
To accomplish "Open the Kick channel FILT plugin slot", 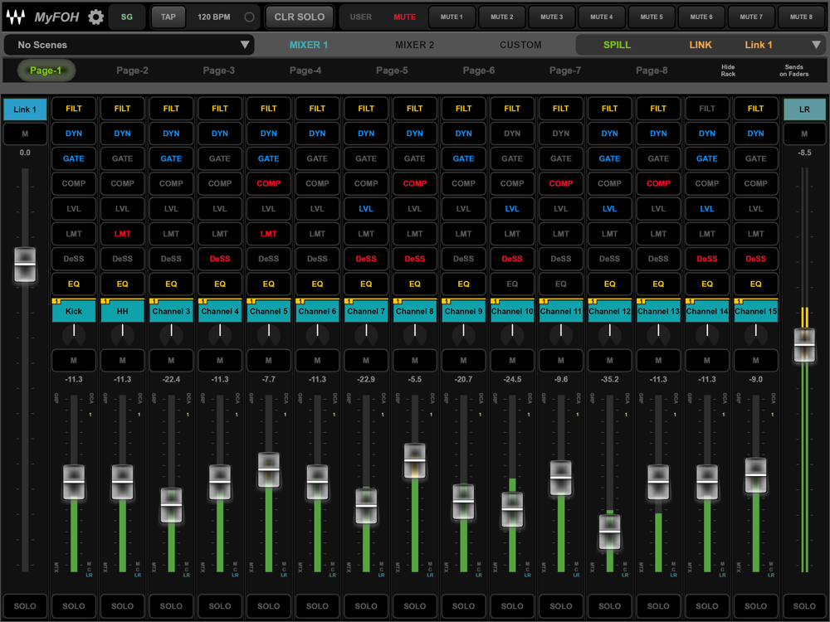I will tap(74, 109).
